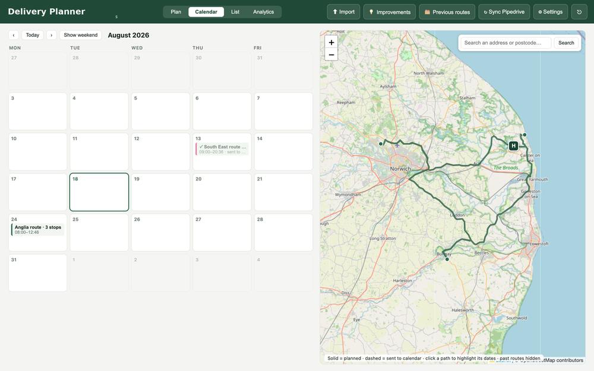Screen dimensions: 594x371
Task: Click the Aylsham map label
Action: click(388, 86)
